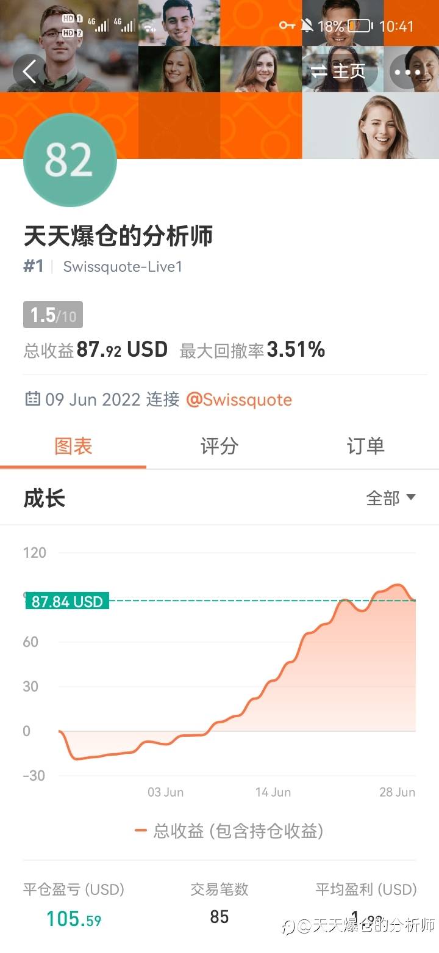This screenshot has height=953, width=439.
Task: Tap the swap arrows icon beside 主页
Action: pos(319,72)
